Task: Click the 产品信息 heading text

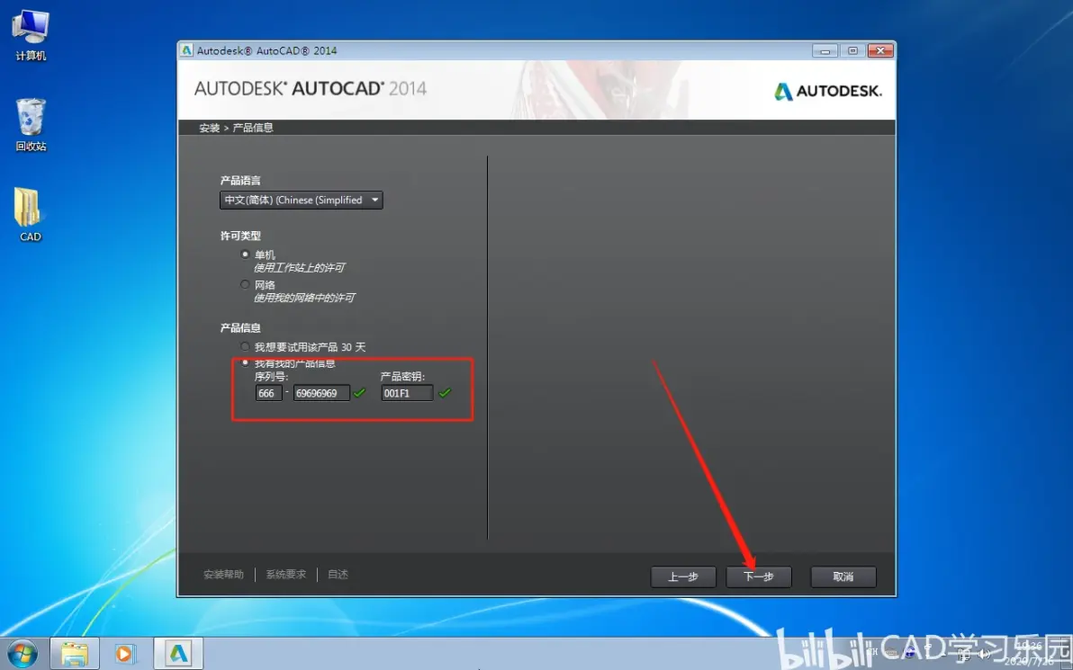Action: click(240, 328)
